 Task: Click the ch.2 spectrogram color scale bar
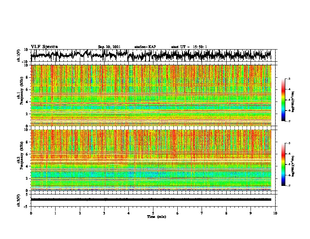(283, 164)
